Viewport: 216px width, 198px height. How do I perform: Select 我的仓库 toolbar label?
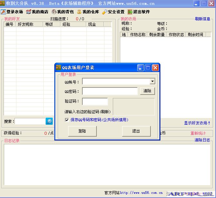(x=91, y=12)
